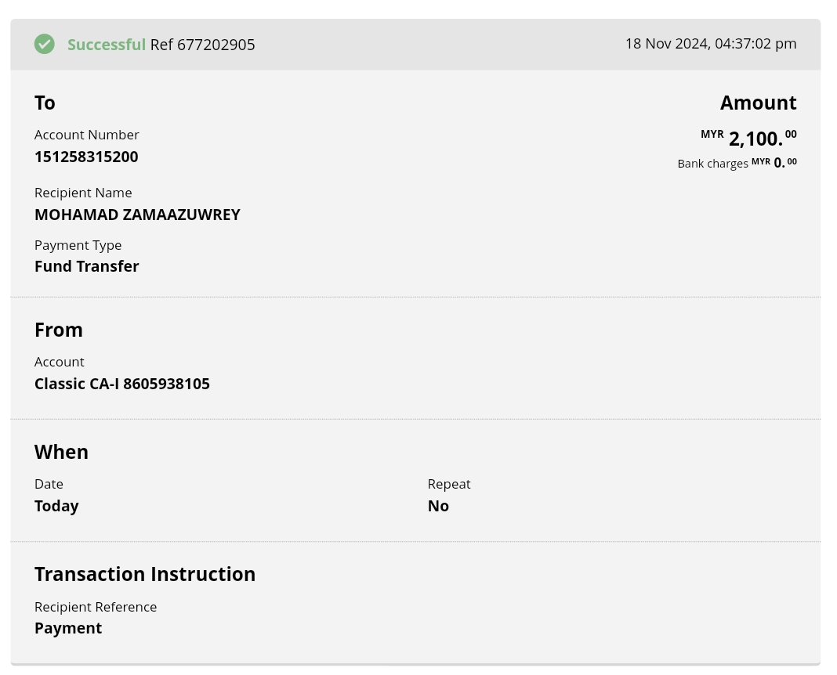The image size is (837, 675).
Task: Click the Recipient Reference label
Action: point(96,607)
